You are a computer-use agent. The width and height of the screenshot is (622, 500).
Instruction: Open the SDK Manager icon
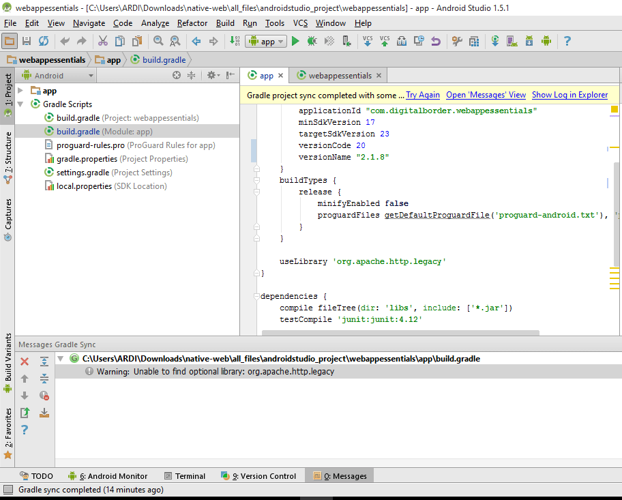pos(529,41)
